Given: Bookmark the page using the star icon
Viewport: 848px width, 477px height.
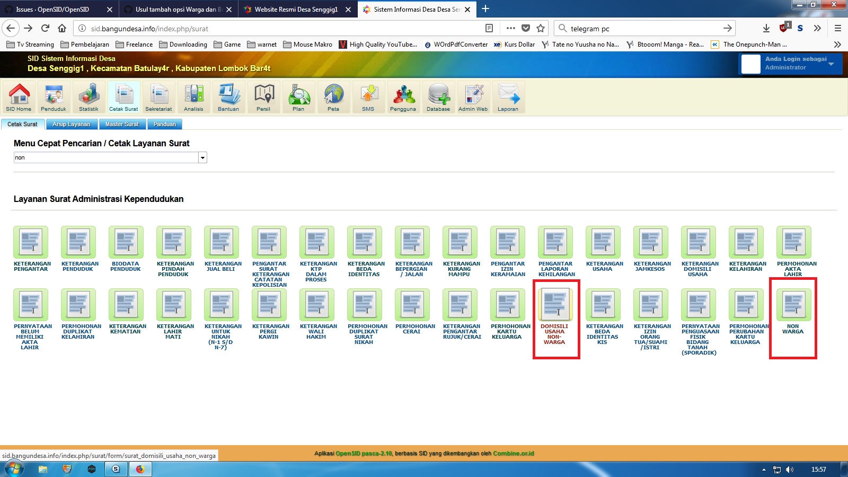Looking at the screenshot, I should (540, 29).
